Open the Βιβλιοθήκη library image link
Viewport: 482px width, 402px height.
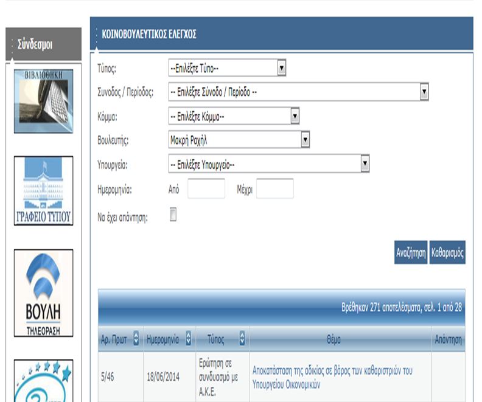pos(43,101)
